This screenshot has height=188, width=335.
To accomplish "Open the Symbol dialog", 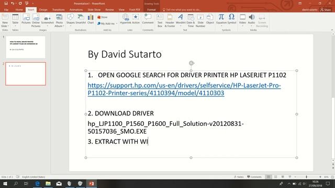I will (232, 19).
